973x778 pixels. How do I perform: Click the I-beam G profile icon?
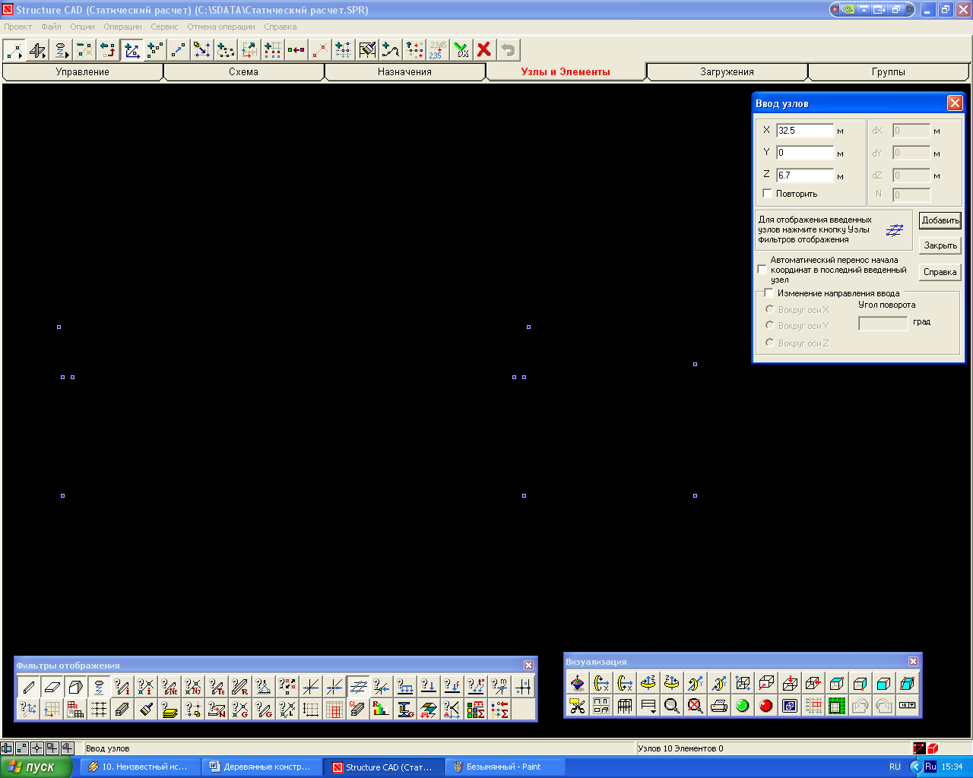[x=404, y=710]
